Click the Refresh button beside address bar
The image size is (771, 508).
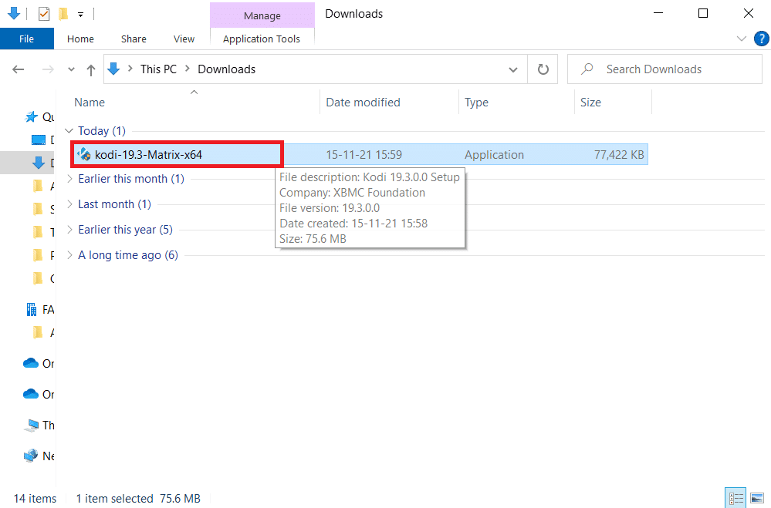point(543,69)
